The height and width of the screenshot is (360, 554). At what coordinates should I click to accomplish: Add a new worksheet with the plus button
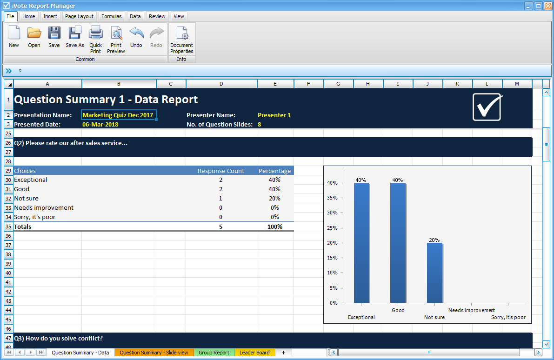[x=283, y=353]
